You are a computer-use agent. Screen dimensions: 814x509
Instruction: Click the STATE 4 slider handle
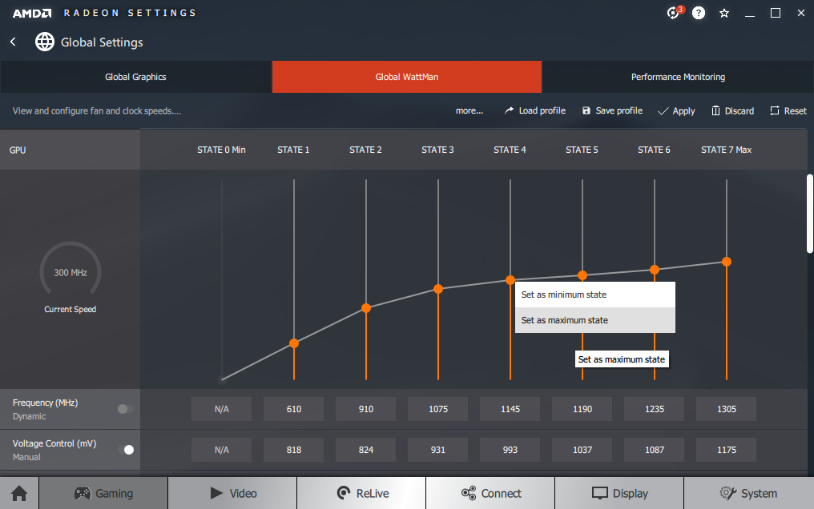pyautogui.click(x=510, y=280)
